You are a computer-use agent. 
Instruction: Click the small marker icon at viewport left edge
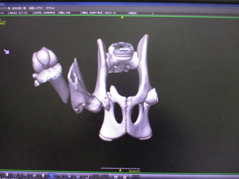[x=7, y=52]
